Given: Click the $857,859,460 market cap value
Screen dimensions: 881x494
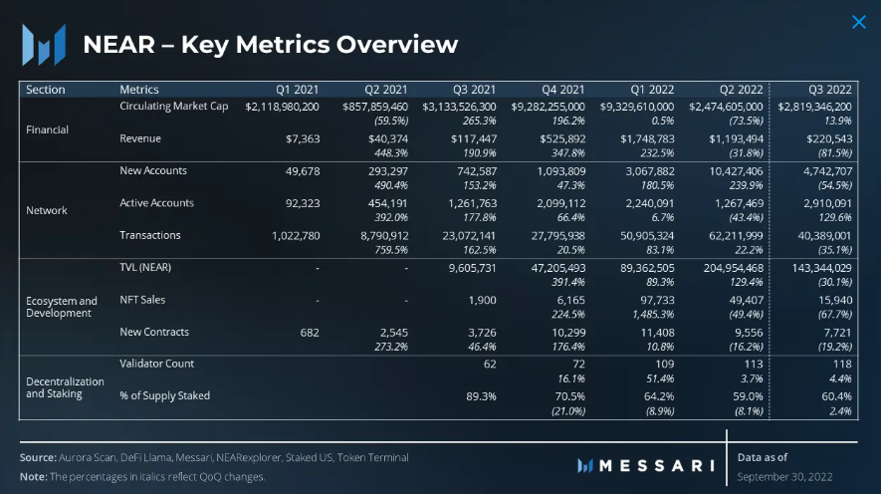Looking at the screenshot, I should click(x=374, y=107).
